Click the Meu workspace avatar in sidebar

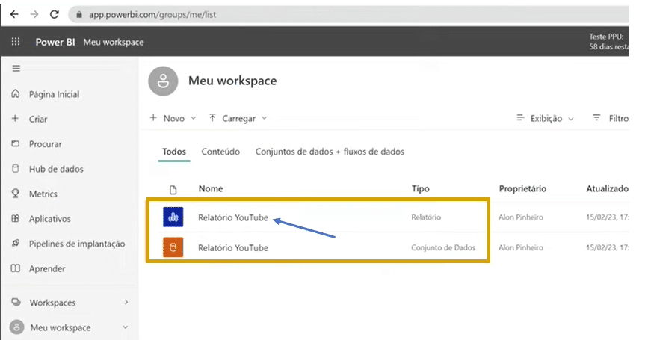(x=16, y=327)
